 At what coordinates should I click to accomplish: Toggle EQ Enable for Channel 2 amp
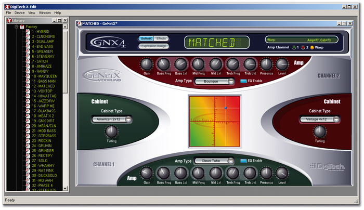243,81
